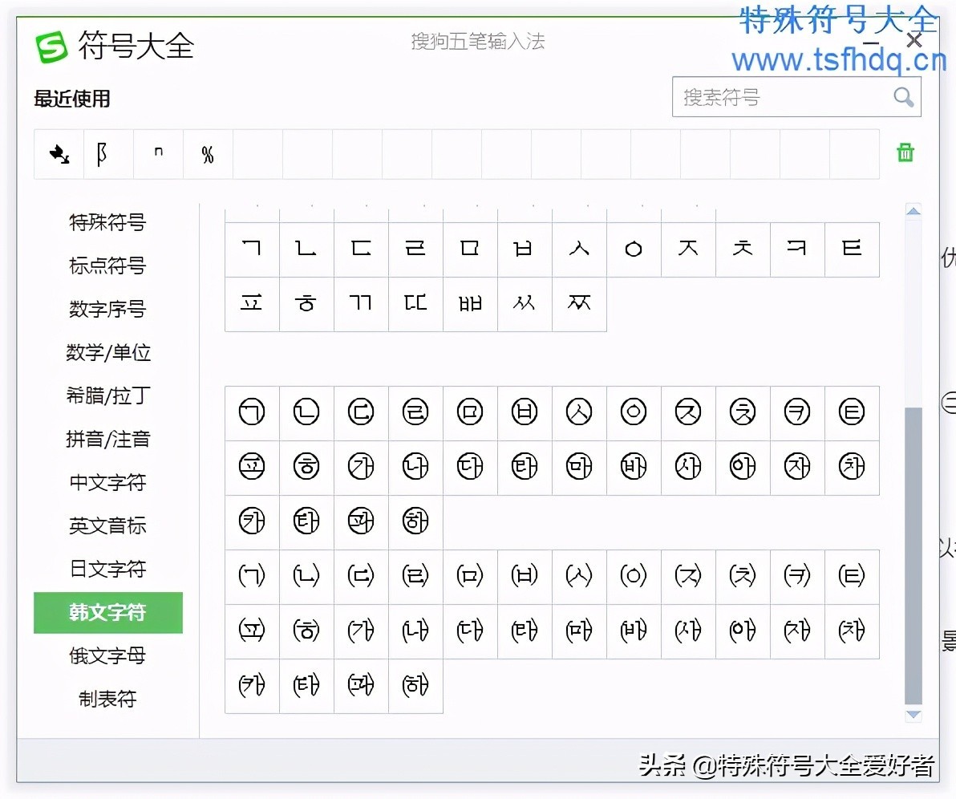
Task: Open the 特殊符号 category
Action: pyautogui.click(x=107, y=222)
